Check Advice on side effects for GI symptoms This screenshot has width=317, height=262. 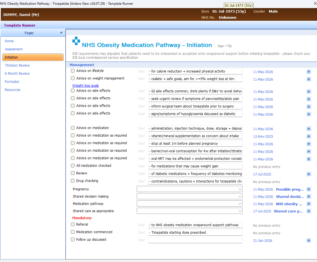click(x=73, y=91)
